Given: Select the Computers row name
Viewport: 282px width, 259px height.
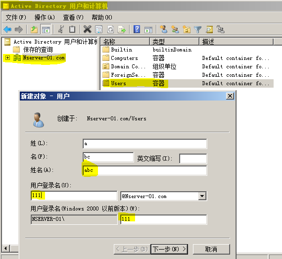Looking at the screenshot, I should 125,58.
